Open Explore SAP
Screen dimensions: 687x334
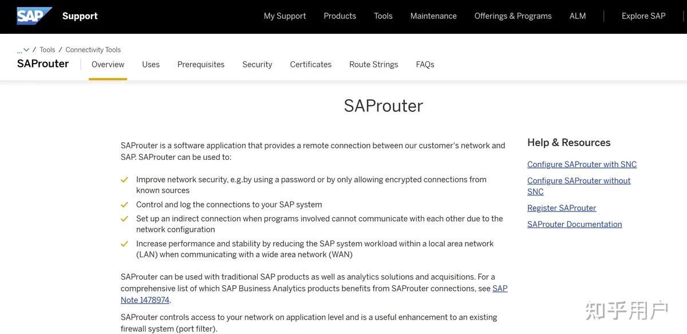tap(643, 15)
